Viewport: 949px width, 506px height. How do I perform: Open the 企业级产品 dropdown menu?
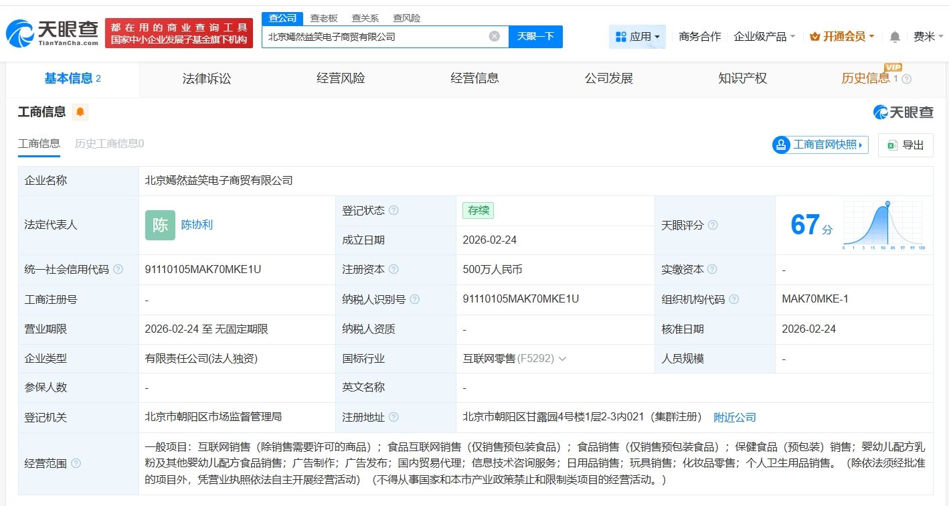[764, 37]
